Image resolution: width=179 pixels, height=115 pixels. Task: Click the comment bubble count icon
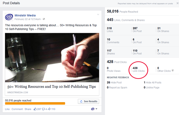43,109
